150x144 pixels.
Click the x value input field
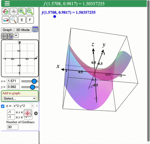[13, 81]
